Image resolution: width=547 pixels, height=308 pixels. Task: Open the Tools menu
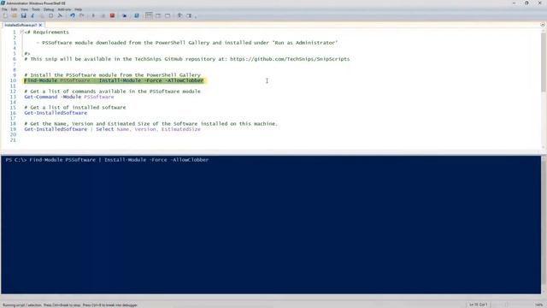pos(36,9)
